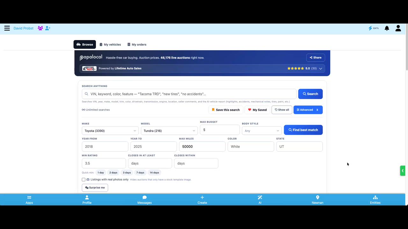Click the Show all button
This screenshot has width=408, height=229.
(282, 110)
